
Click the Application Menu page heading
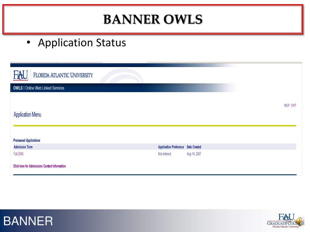click(x=28, y=114)
